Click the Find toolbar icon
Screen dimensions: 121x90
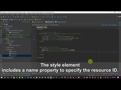(21, 17)
